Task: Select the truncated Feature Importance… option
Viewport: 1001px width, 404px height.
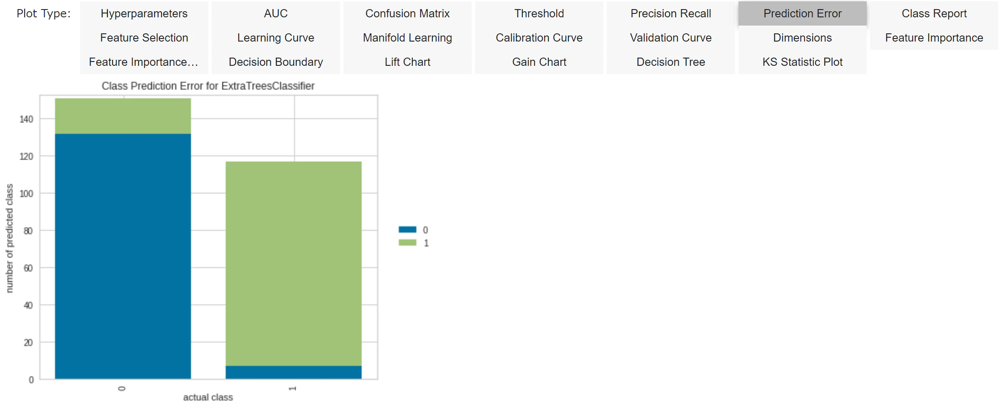Action: pyautogui.click(x=144, y=62)
